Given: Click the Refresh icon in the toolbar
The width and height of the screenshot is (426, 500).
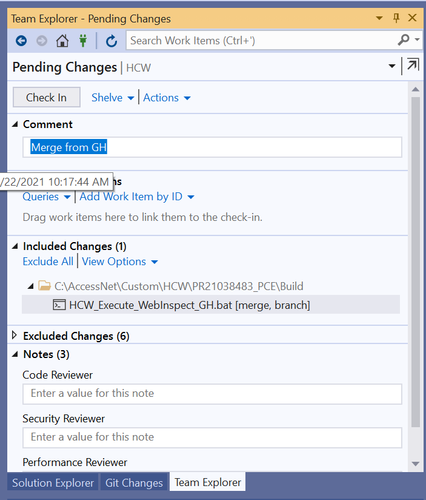Looking at the screenshot, I should pos(111,41).
